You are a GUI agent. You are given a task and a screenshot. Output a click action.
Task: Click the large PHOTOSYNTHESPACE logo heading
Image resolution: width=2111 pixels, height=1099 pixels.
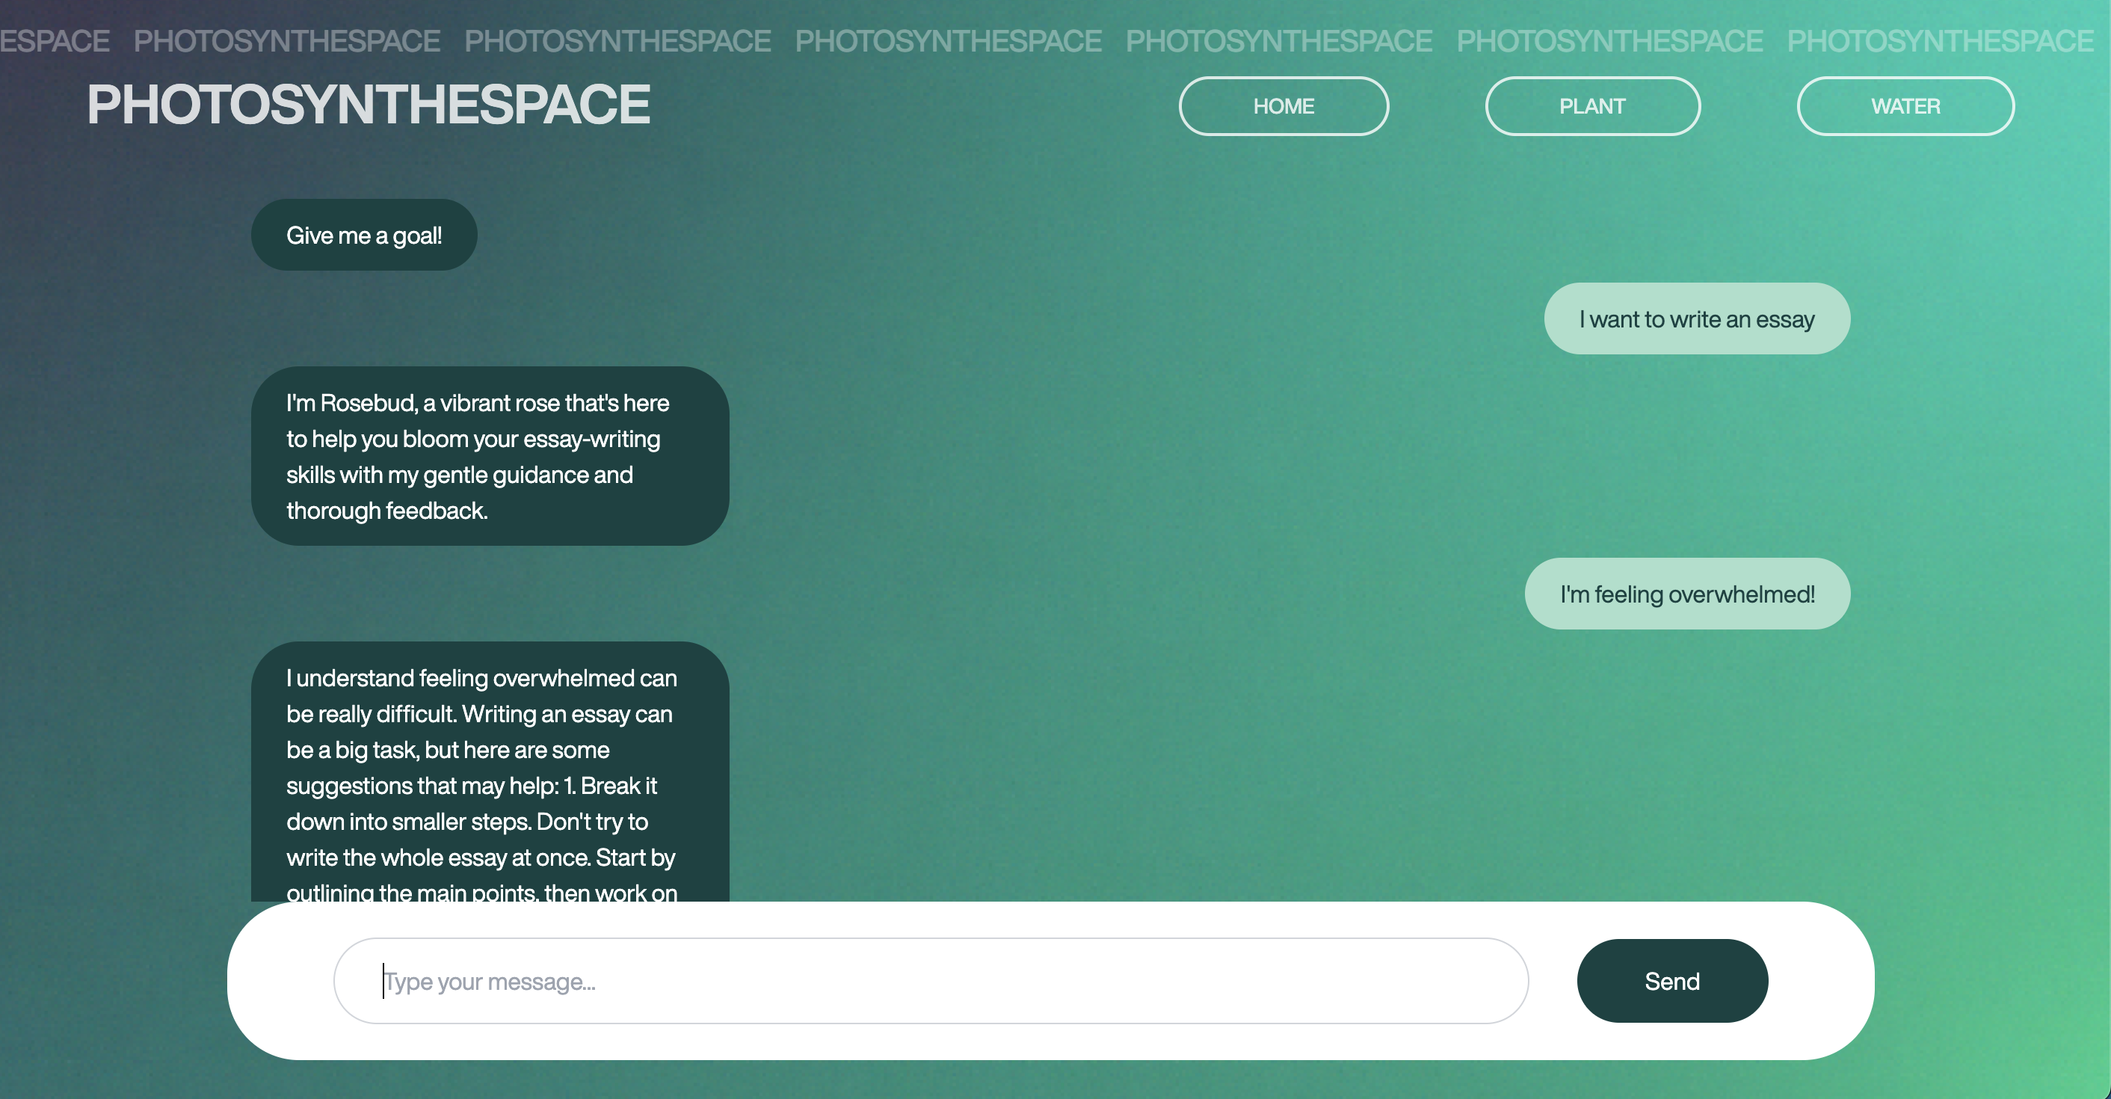[x=368, y=105]
